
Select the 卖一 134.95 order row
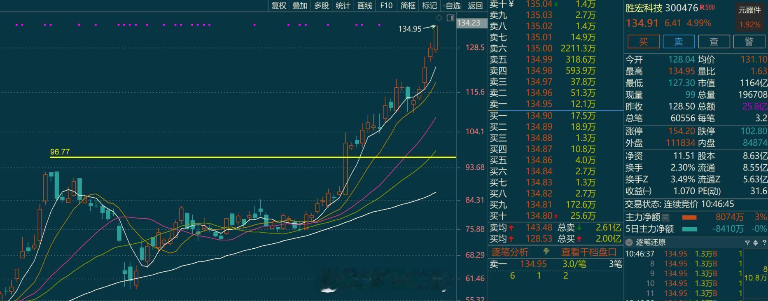click(556, 104)
